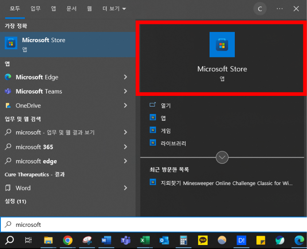Viewport: 307px width, 249px height.
Task: Click the Microsoft Teams app icon
Action: click(x=8, y=91)
